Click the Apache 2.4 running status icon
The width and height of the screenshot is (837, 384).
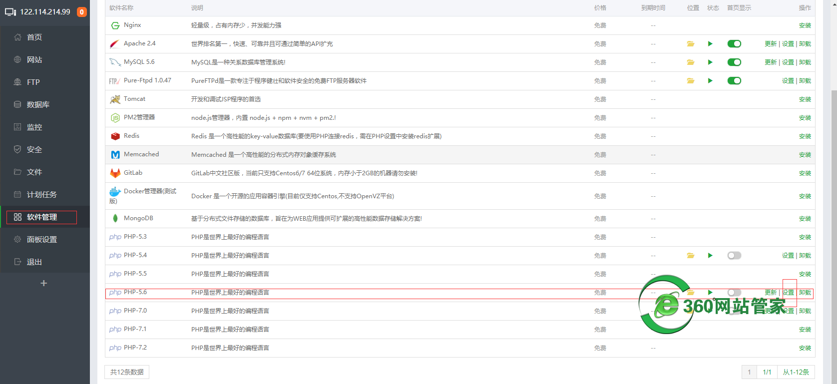pyautogui.click(x=710, y=44)
